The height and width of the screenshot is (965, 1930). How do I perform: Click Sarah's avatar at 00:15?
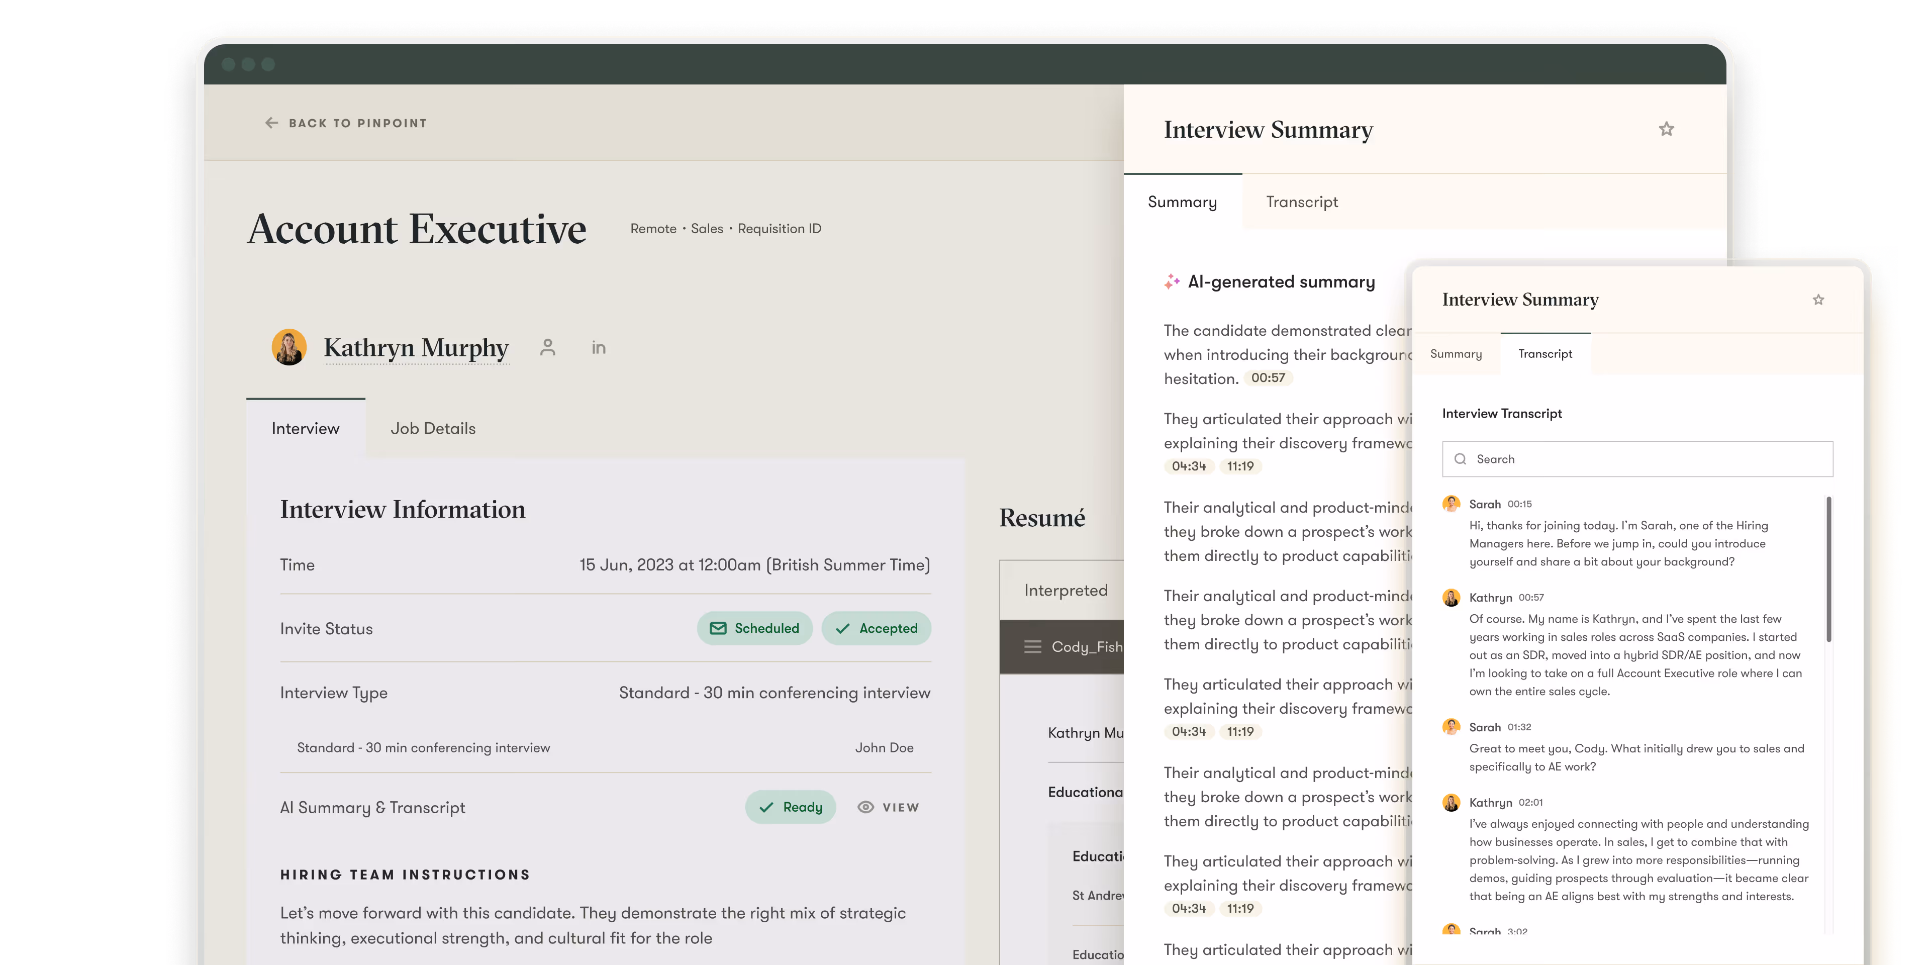[1451, 504]
